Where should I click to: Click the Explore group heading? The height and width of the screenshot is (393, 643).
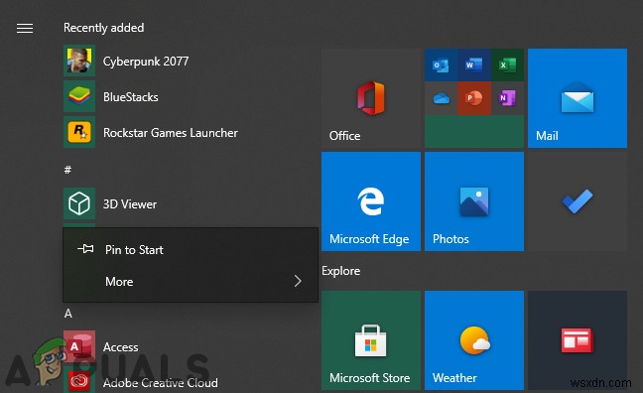point(340,271)
